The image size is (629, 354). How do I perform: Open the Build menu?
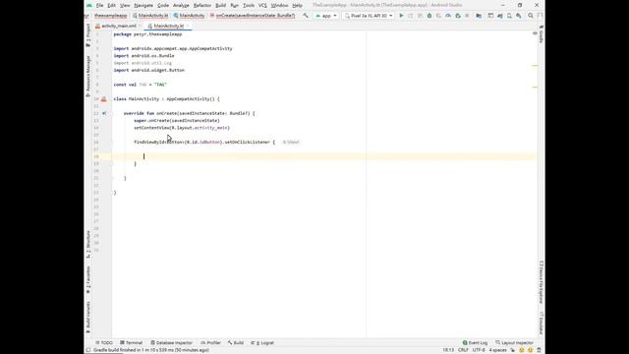[x=220, y=5]
